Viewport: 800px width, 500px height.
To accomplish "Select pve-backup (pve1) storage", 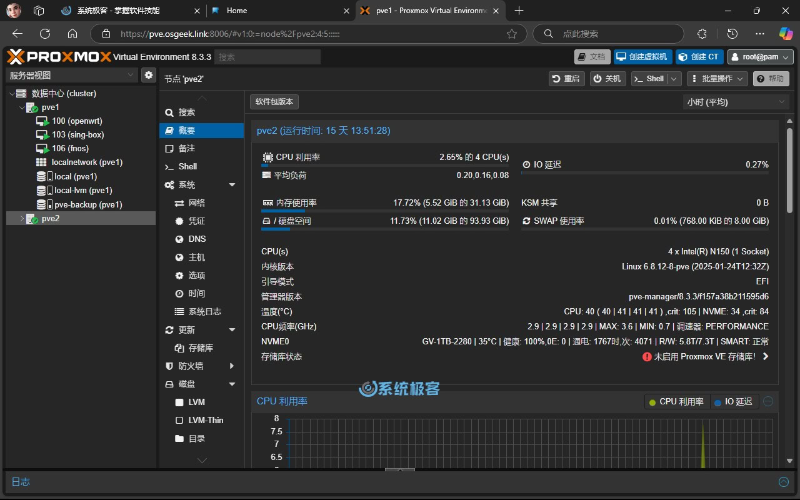I will [x=88, y=204].
